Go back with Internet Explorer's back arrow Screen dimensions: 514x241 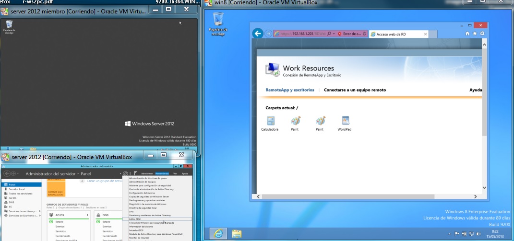pyautogui.click(x=258, y=34)
